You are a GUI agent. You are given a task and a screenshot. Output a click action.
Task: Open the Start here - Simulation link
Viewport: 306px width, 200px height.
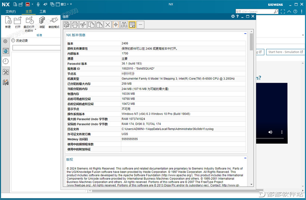coord(285,52)
